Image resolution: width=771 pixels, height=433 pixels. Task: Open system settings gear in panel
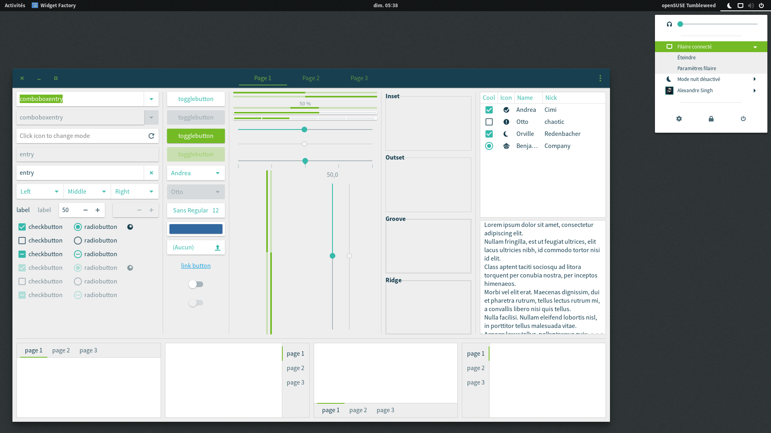tap(679, 119)
